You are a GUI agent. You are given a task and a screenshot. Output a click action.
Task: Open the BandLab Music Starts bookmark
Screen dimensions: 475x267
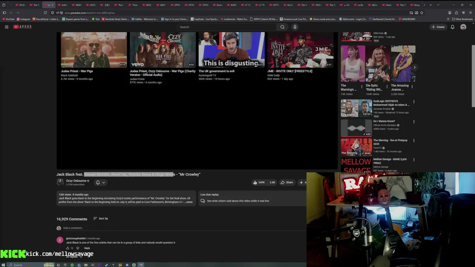click(115, 19)
